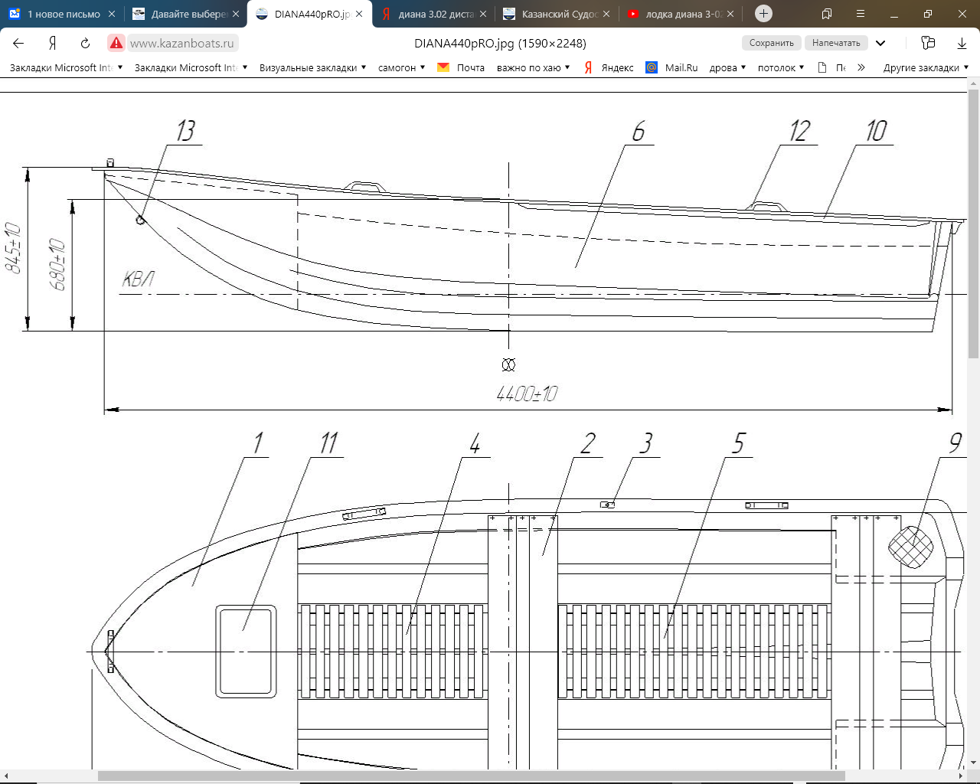Screen dimensions: 980x784
Task: Open the downloads arrow icon
Action: pyautogui.click(x=962, y=43)
